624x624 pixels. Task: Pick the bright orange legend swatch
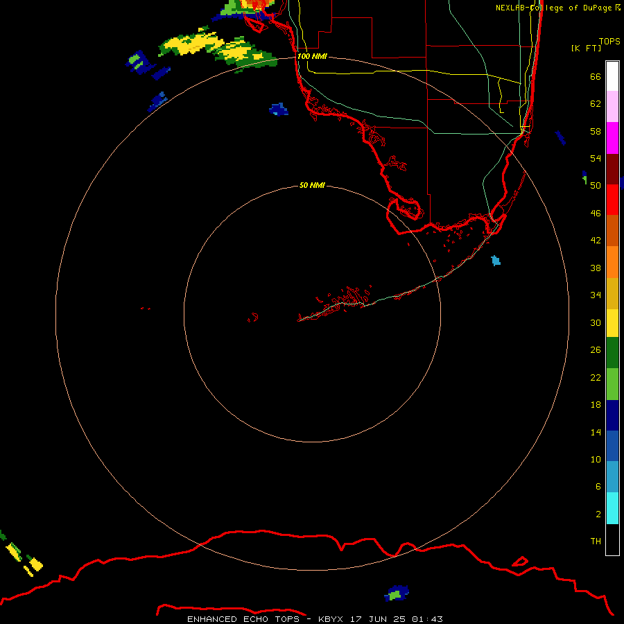(x=612, y=261)
